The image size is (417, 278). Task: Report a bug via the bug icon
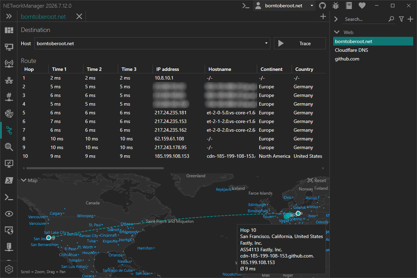[x=336, y=6]
